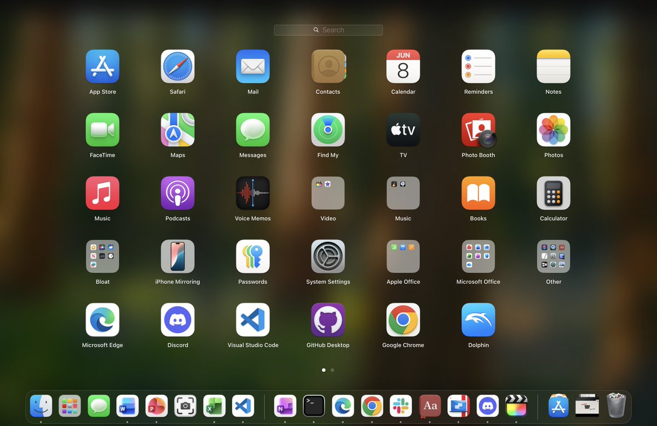Open the Music folder with gray icon
The image size is (657, 426).
tap(403, 193)
